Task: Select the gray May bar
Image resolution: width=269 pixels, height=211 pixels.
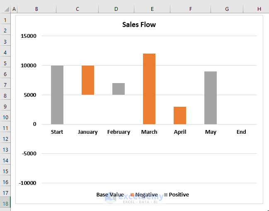Action: click(x=211, y=98)
